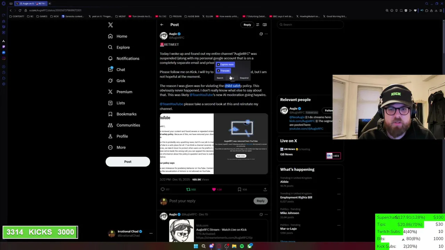Image resolution: width=445 pixels, height=250 pixels.
Task: Open the GAMES bookmark folder
Action: (42, 16)
